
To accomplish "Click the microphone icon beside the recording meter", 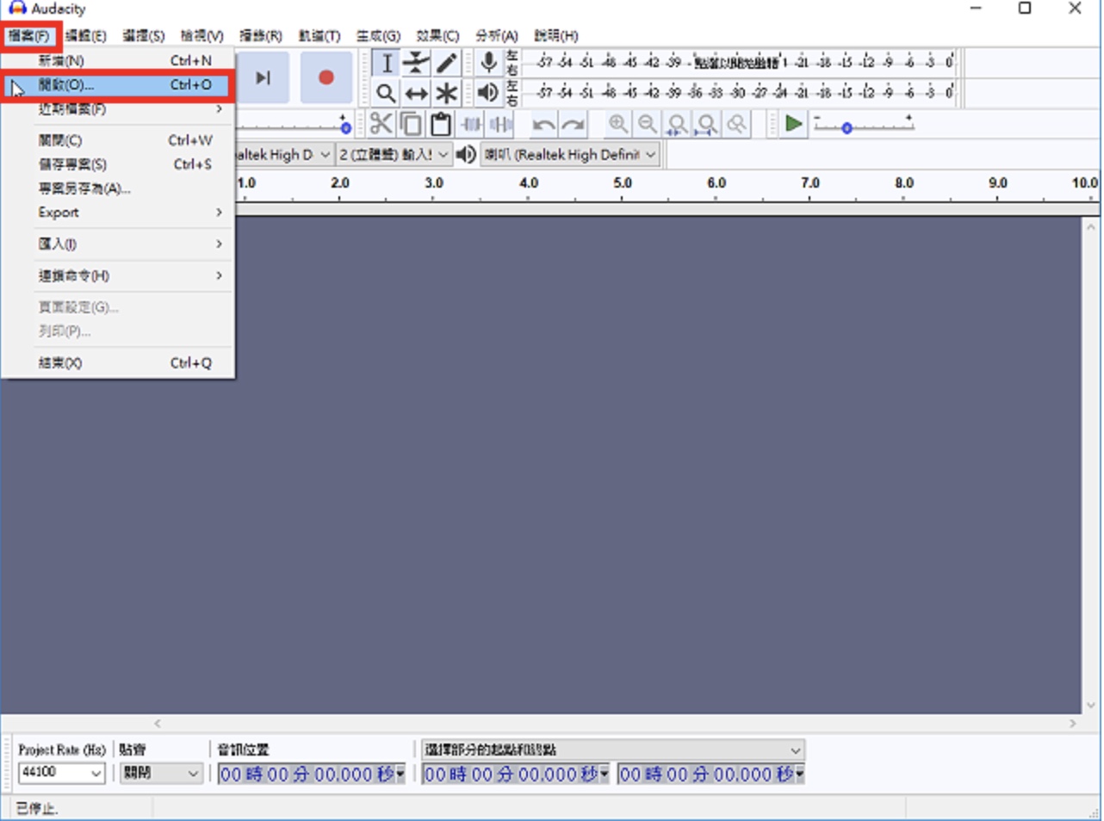I will [488, 62].
